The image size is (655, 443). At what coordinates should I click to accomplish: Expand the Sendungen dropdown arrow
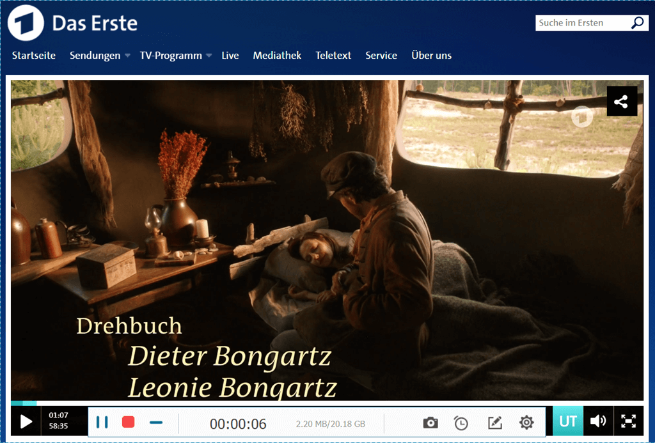click(127, 56)
